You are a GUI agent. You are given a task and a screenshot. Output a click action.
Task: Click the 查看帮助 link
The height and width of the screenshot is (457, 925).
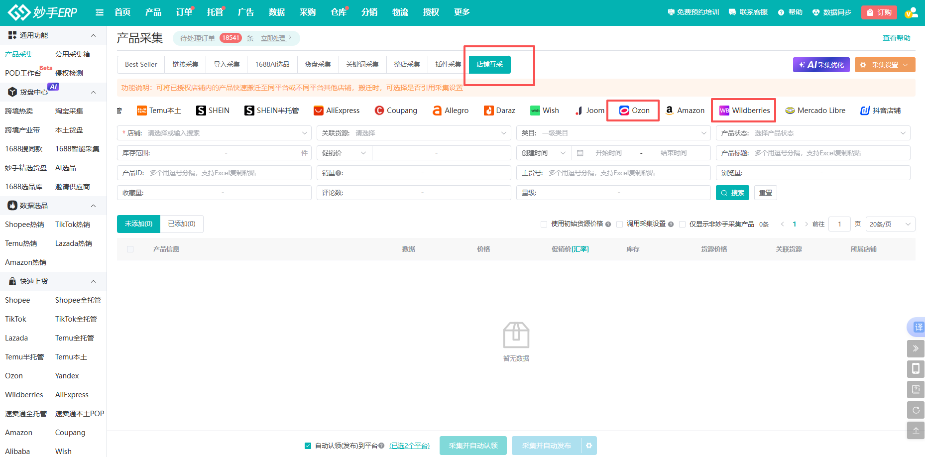pyautogui.click(x=896, y=38)
